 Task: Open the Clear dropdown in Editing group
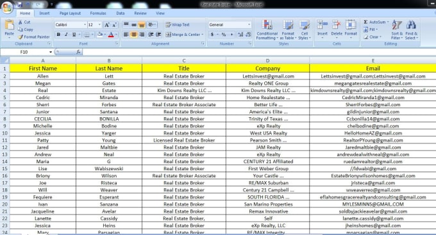373,36
